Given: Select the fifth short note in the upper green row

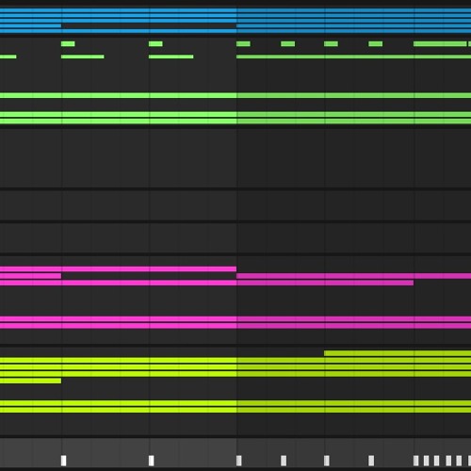Looking at the screenshot, I should [331, 43].
